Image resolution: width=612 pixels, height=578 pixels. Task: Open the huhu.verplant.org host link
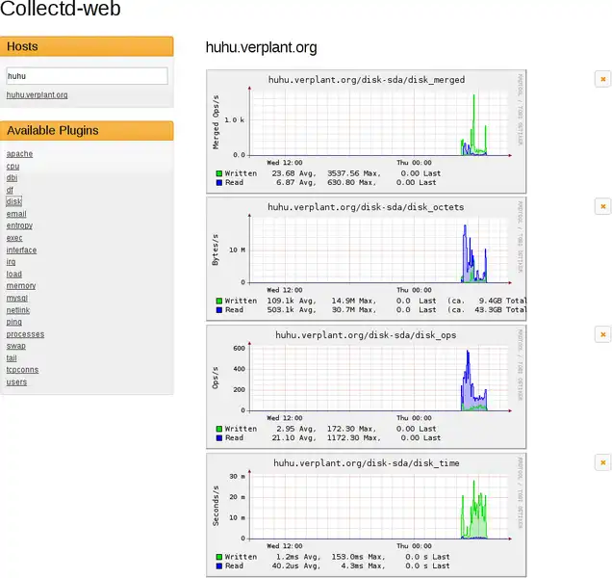point(38,95)
